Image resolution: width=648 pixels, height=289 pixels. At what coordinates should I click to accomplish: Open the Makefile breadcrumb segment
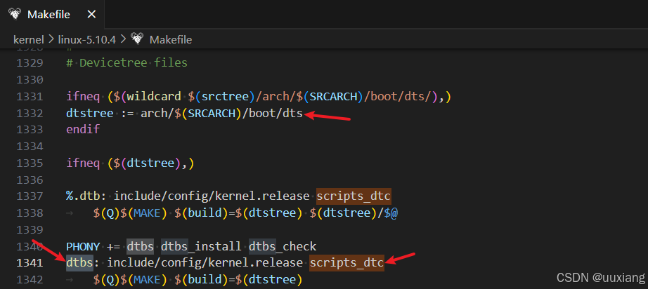(x=171, y=39)
